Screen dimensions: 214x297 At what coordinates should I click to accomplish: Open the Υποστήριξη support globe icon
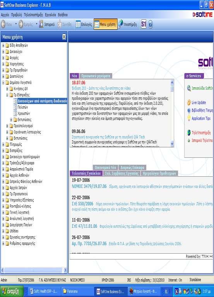120,24
